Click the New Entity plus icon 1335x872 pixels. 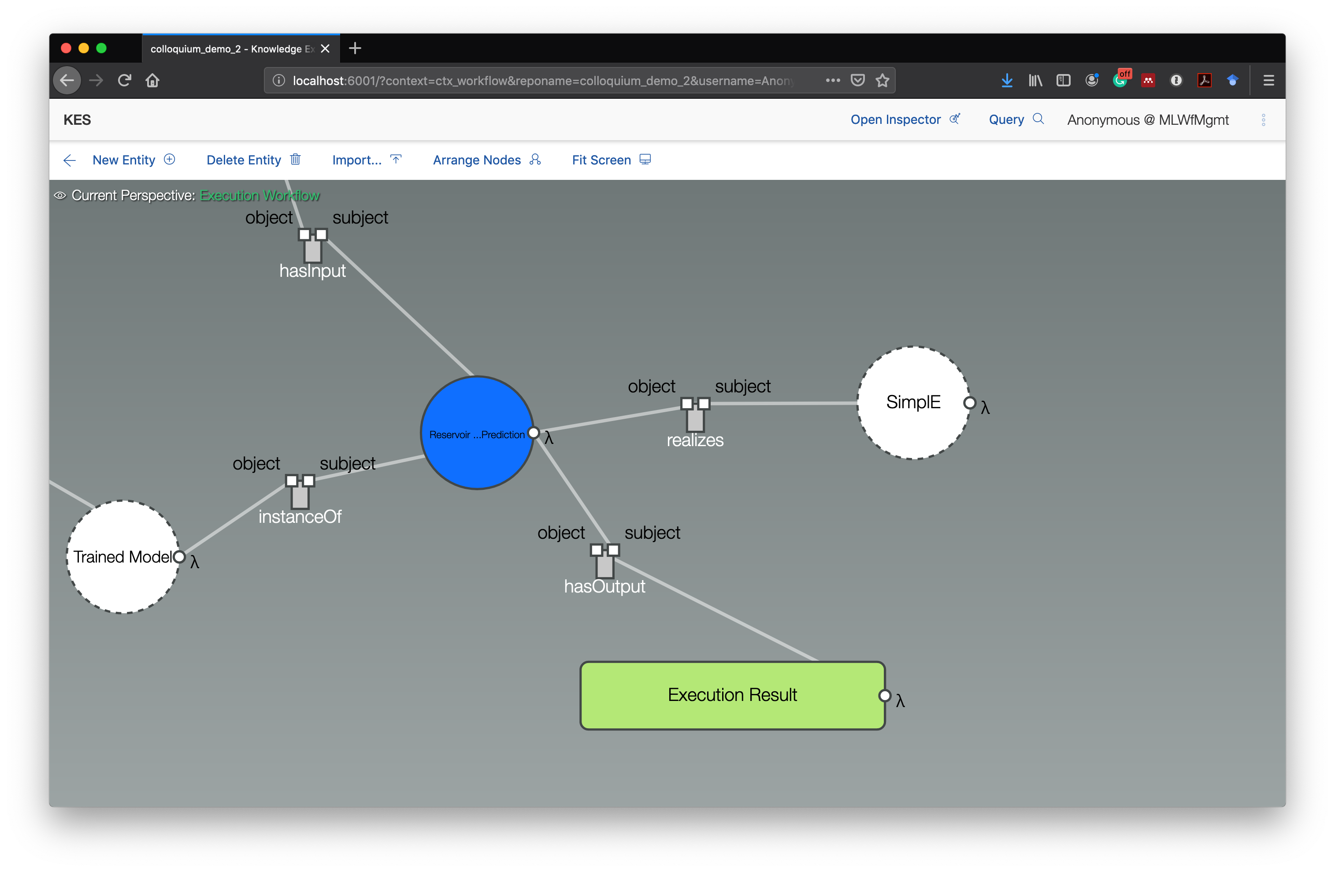tap(169, 159)
